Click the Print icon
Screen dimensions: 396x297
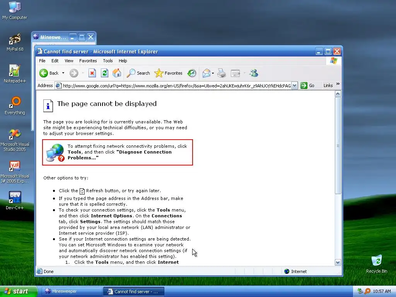click(x=222, y=73)
